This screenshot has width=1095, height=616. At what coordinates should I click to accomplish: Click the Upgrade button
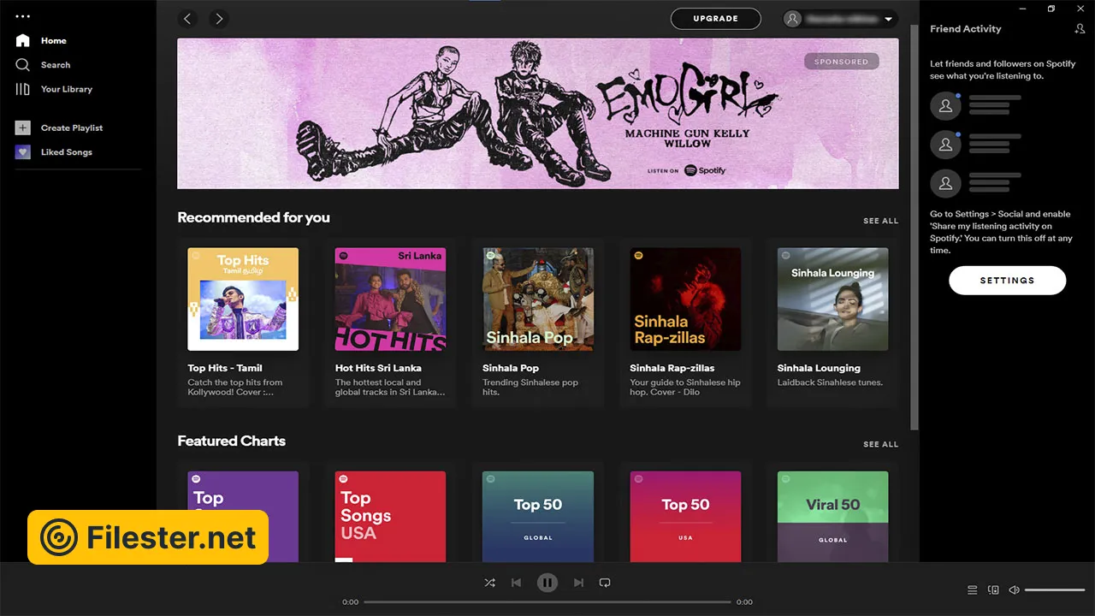point(715,19)
